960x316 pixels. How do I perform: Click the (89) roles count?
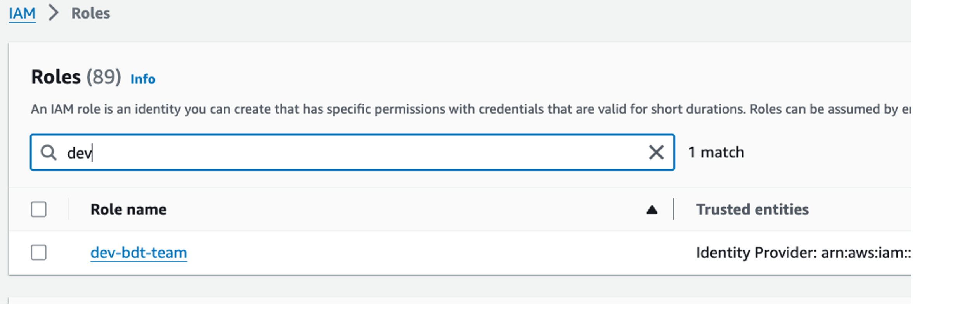point(103,77)
